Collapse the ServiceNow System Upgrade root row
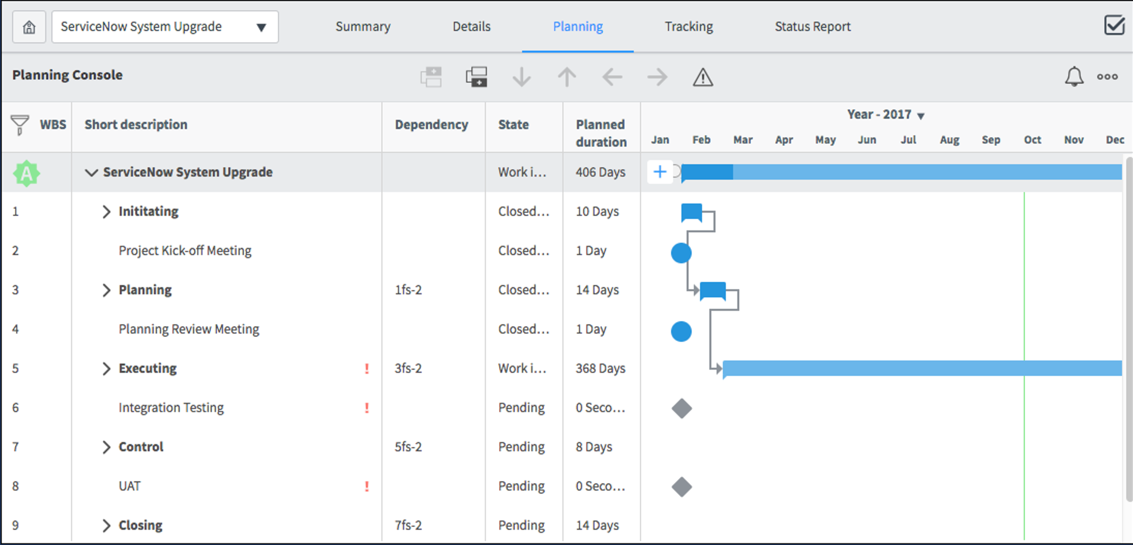Screen dimensions: 1133x545 (91, 173)
